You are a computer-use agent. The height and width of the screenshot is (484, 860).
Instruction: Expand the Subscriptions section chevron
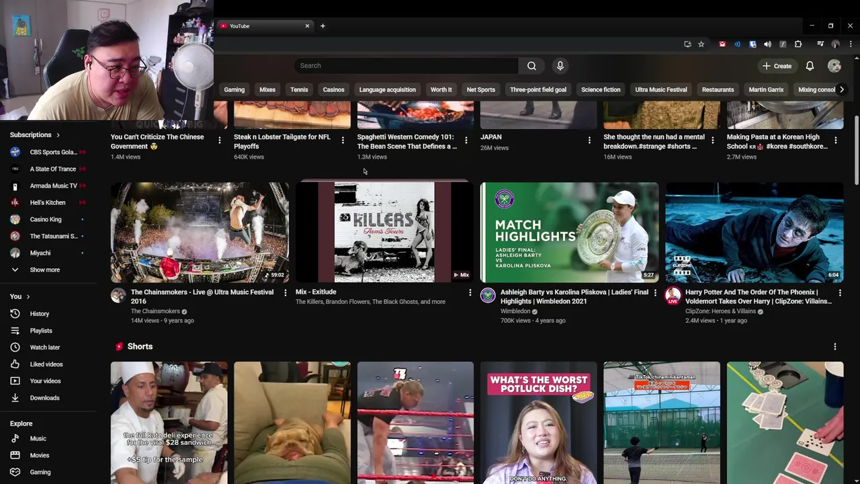pyautogui.click(x=58, y=135)
